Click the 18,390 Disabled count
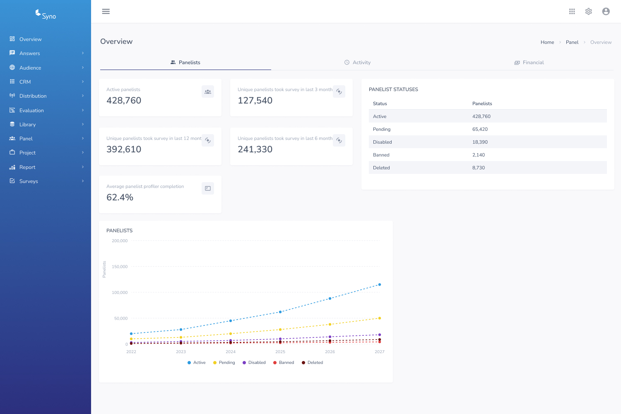The height and width of the screenshot is (414, 621). pos(480,142)
